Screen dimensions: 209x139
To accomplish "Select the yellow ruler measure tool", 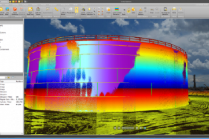I will coord(56,9).
